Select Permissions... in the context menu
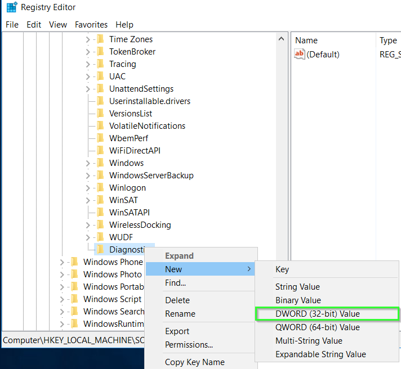 [189, 344]
